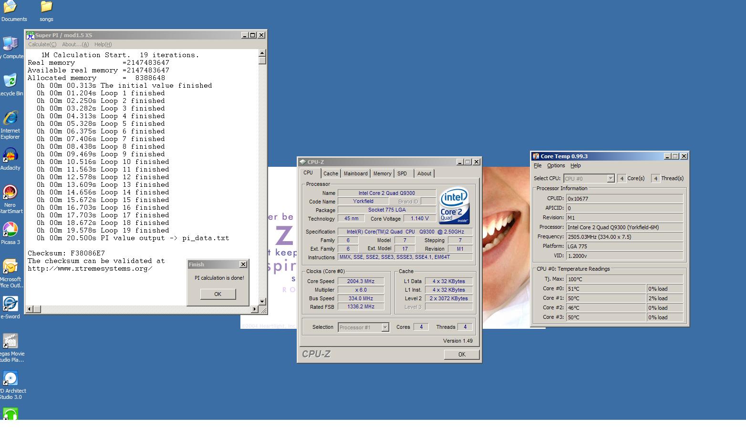Click the Core Speed value 2004.3 MHz
The image size is (746, 447).
pyautogui.click(x=361, y=282)
